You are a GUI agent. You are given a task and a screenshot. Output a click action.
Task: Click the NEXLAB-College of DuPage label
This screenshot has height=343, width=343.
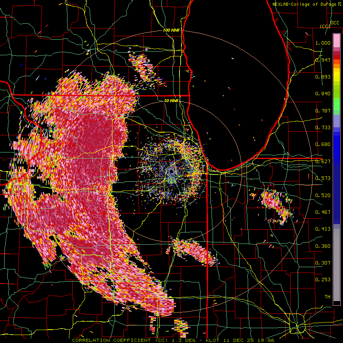[305, 4]
